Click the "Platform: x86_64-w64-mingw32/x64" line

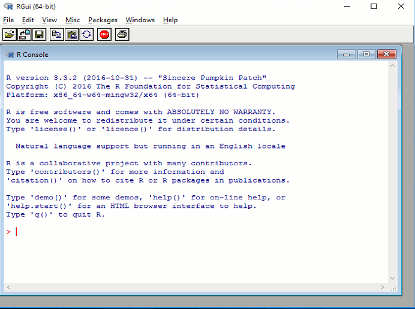point(103,95)
